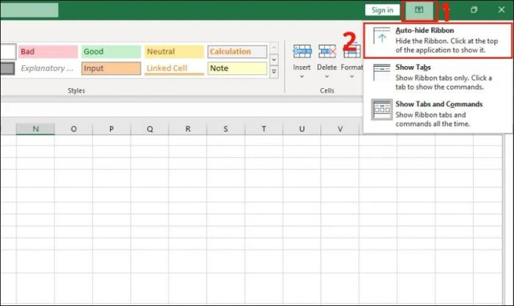Click the Show Tabs and Commands icon
The image size is (514, 306).
382,109
